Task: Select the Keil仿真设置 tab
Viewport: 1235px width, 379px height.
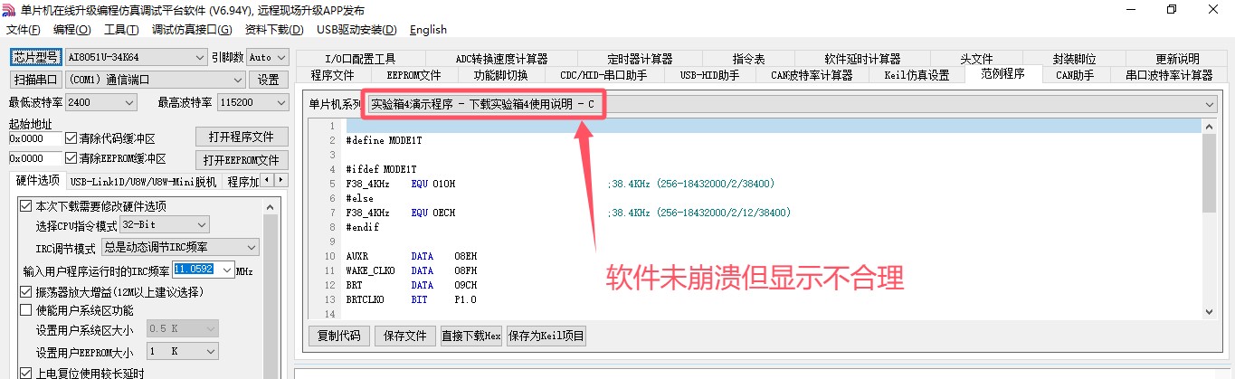Action: pyautogui.click(x=917, y=75)
